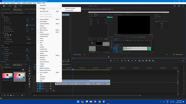
Task: Select the Rectangle tool
Action: 29,81
